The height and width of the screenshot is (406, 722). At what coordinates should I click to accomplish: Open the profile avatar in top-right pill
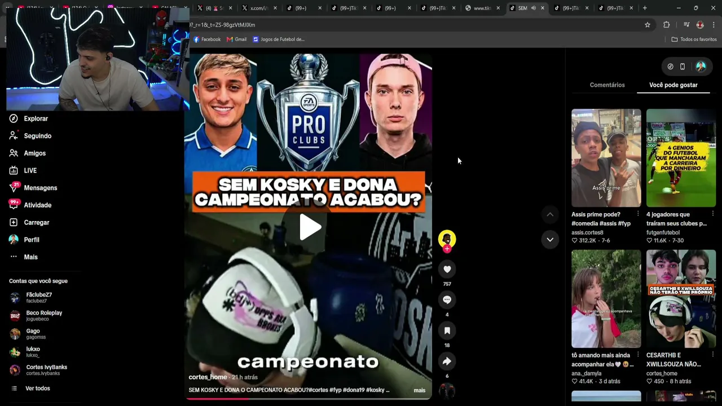[x=701, y=67]
